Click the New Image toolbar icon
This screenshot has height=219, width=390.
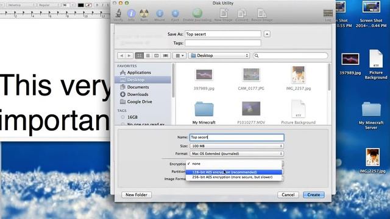click(224, 13)
